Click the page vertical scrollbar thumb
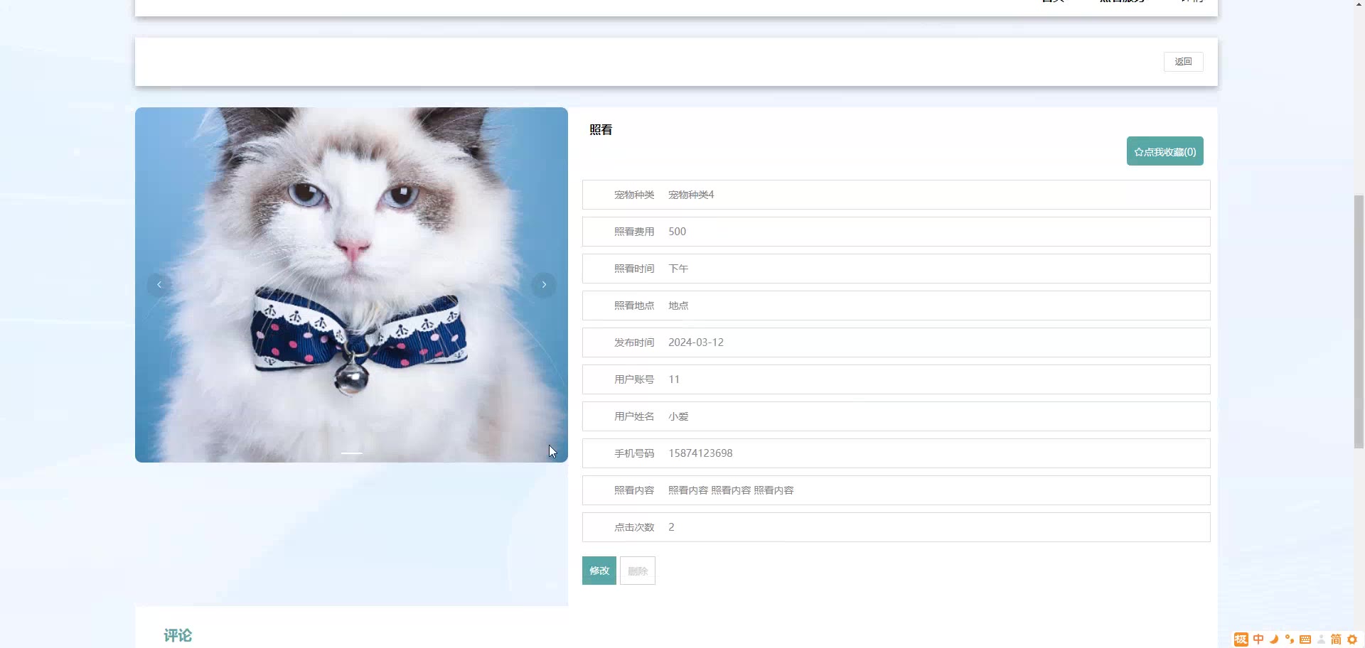This screenshot has width=1365, height=648. 1359,321
